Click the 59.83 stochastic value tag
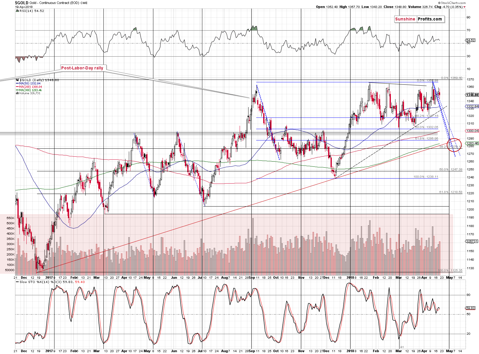This screenshot has width=479, height=354. pyautogui.click(x=470, y=308)
